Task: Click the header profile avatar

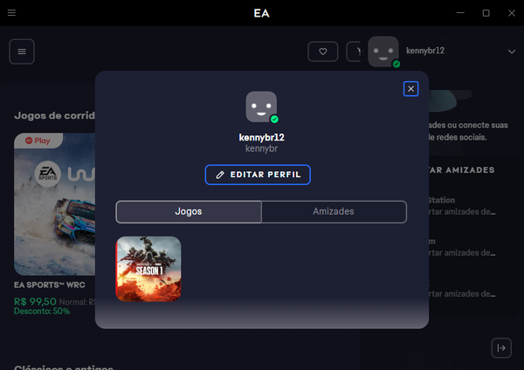Action: click(x=383, y=51)
